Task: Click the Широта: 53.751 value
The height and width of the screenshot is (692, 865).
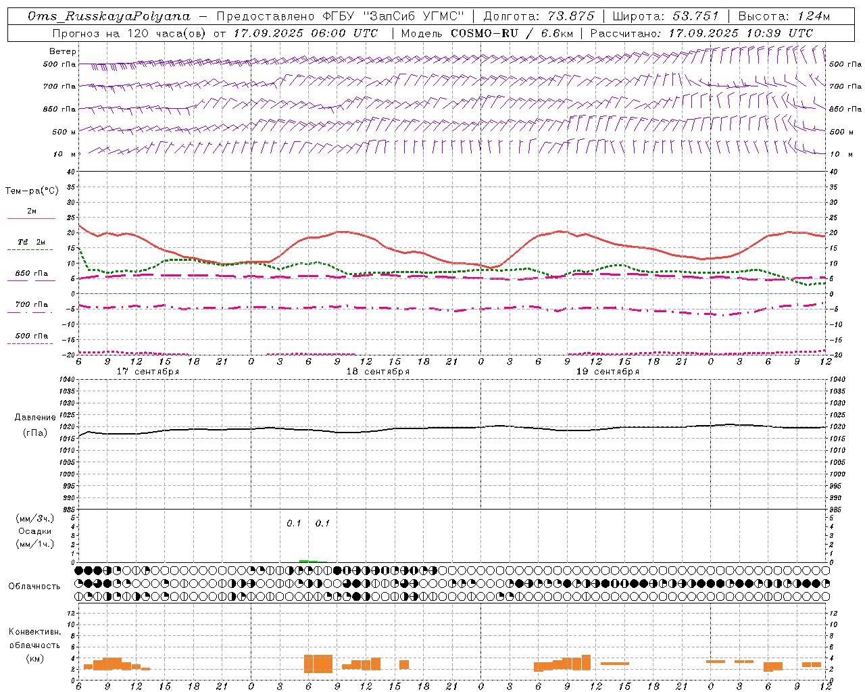Action: (x=666, y=16)
